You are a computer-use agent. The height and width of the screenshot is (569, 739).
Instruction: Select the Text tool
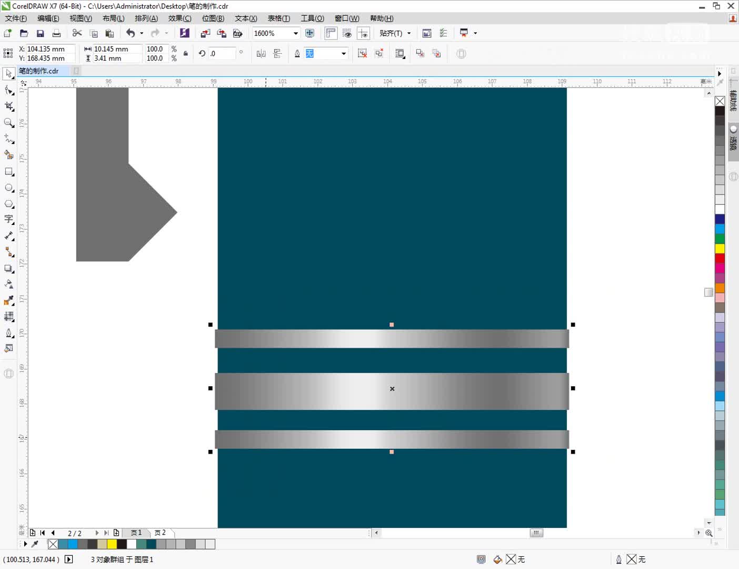point(9,220)
